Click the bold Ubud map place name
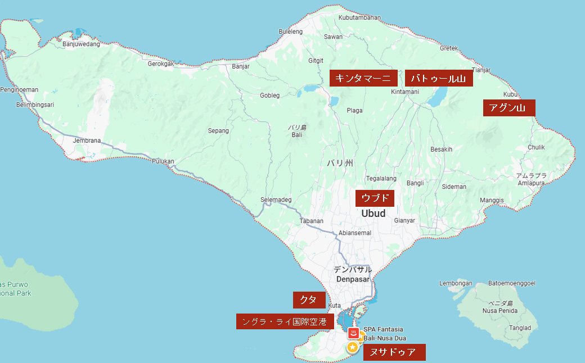Screen dimensions: 585x363 373,214
